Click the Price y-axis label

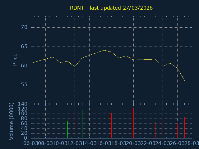point(15,60)
